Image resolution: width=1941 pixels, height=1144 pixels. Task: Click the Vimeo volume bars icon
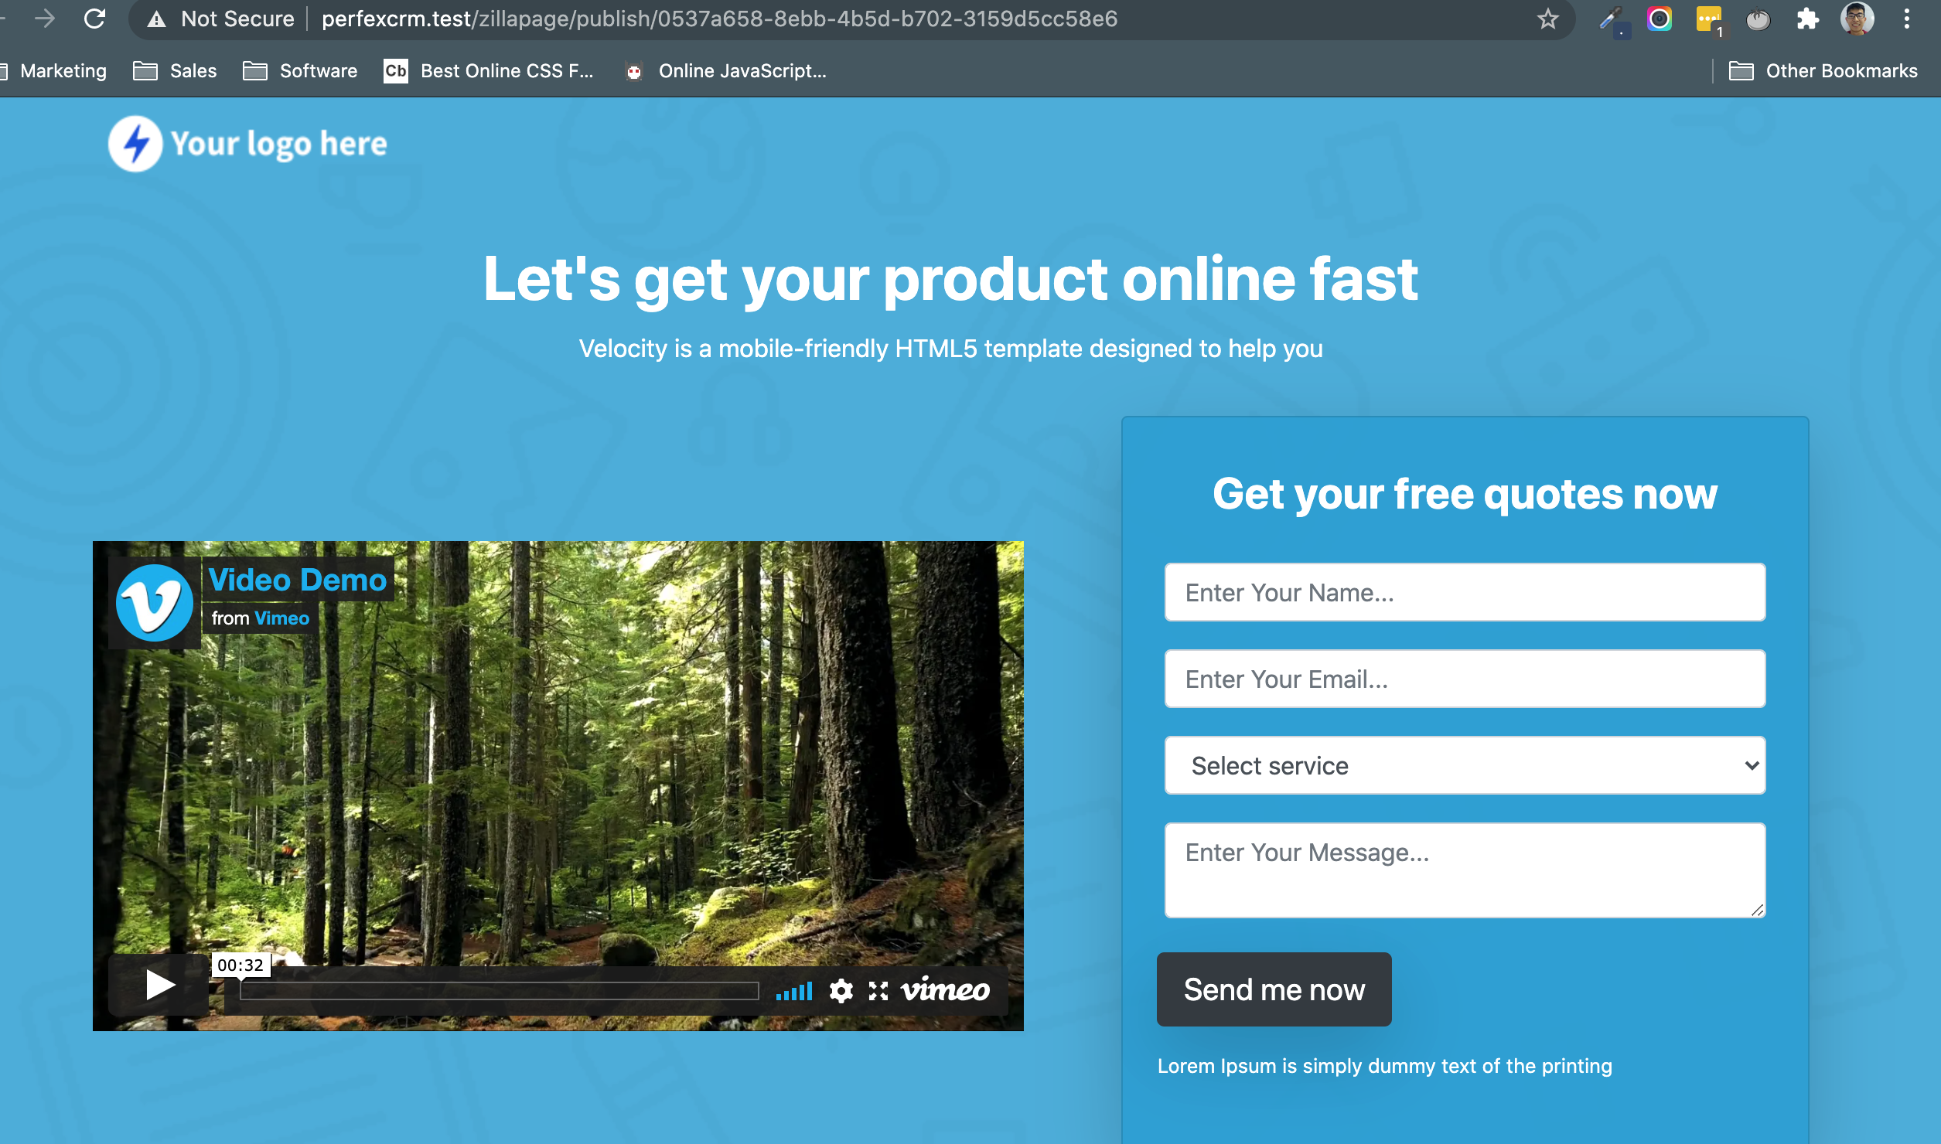(794, 990)
